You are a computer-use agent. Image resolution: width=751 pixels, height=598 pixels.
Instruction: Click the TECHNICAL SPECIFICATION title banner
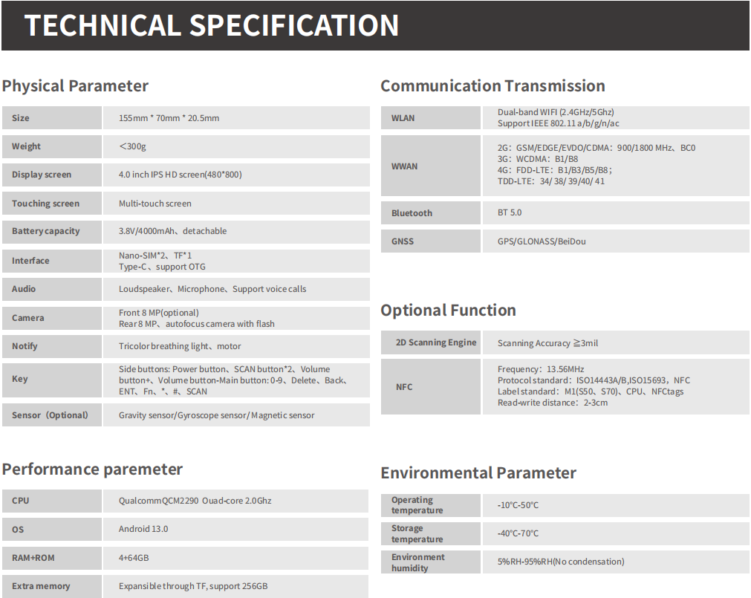(x=212, y=26)
